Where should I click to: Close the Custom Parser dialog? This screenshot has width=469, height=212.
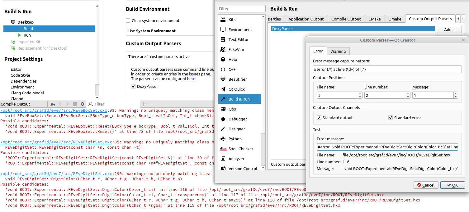[x=463, y=40]
